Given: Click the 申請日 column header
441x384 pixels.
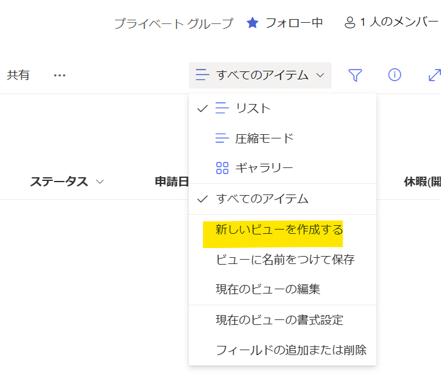Looking at the screenshot, I should pos(172,182).
